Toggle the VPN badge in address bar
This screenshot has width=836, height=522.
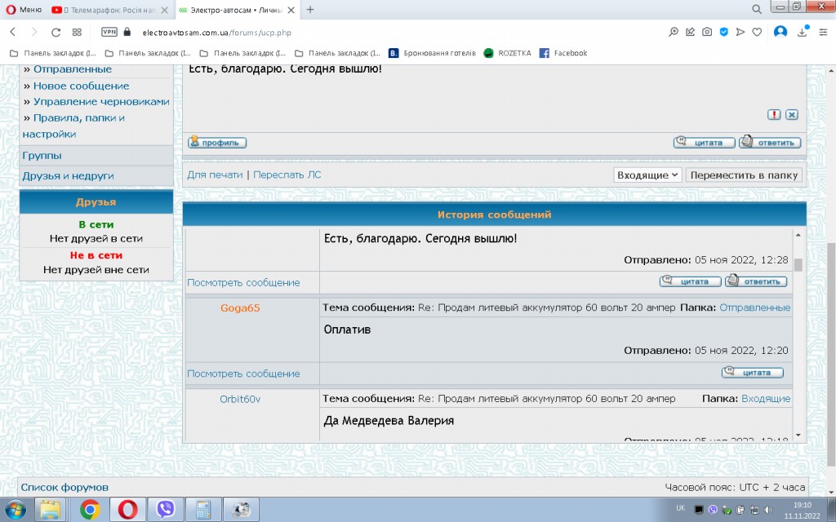point(109,33)
